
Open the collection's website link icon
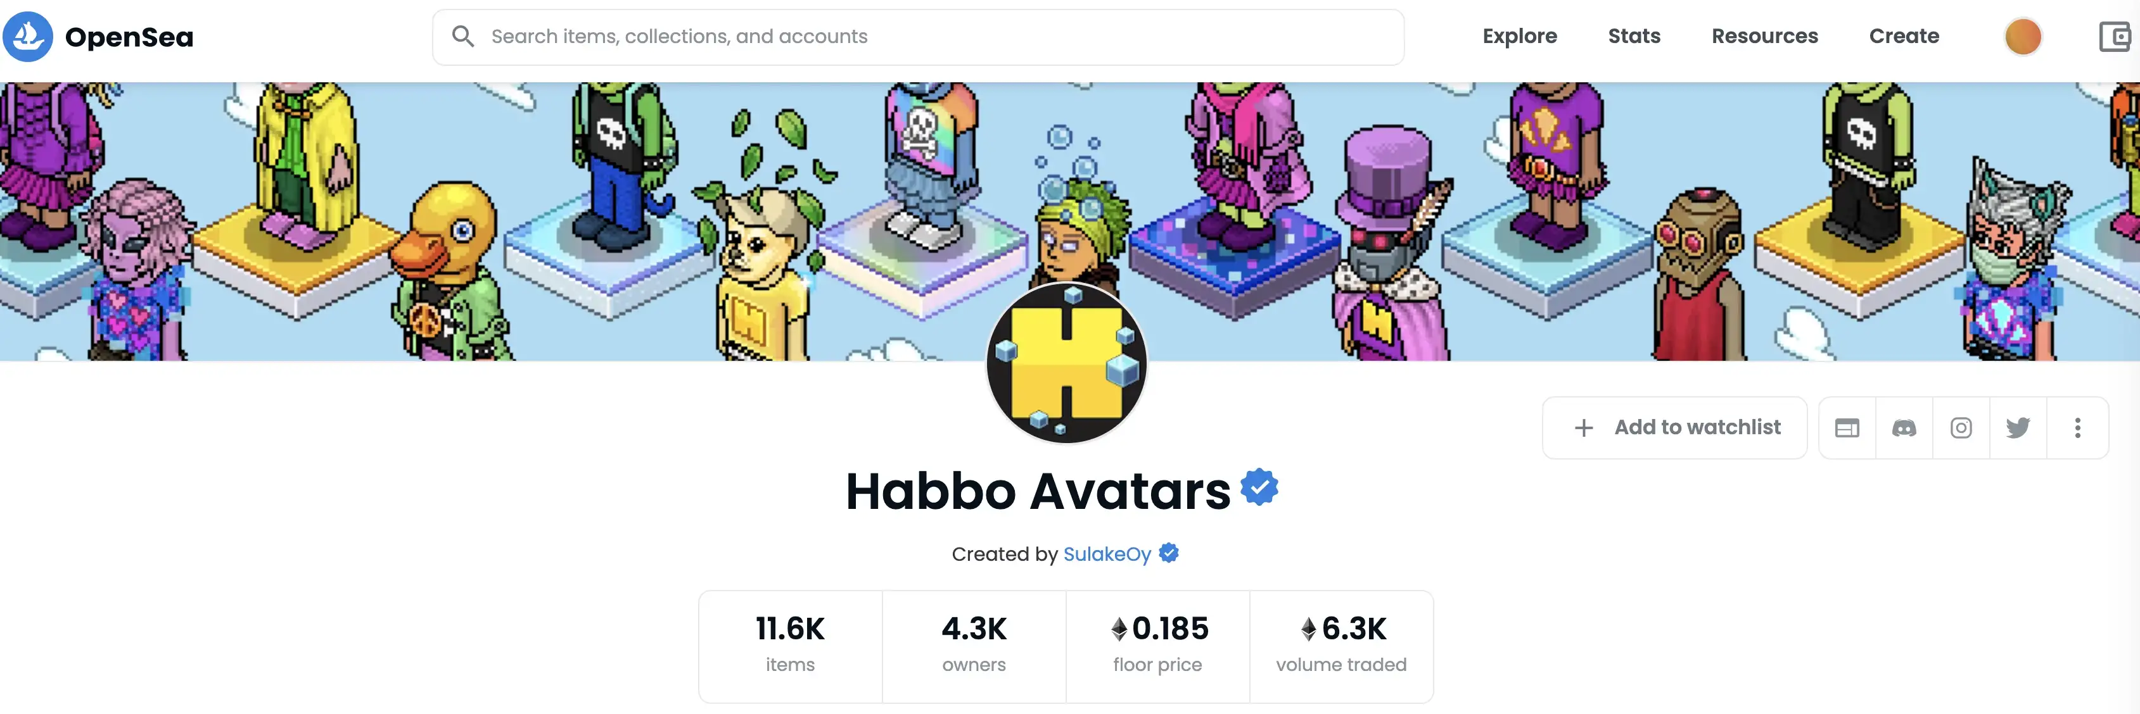[x=1847, y=427]
